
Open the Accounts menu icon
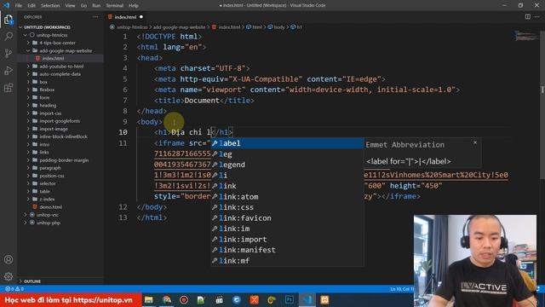pos(9,259)
